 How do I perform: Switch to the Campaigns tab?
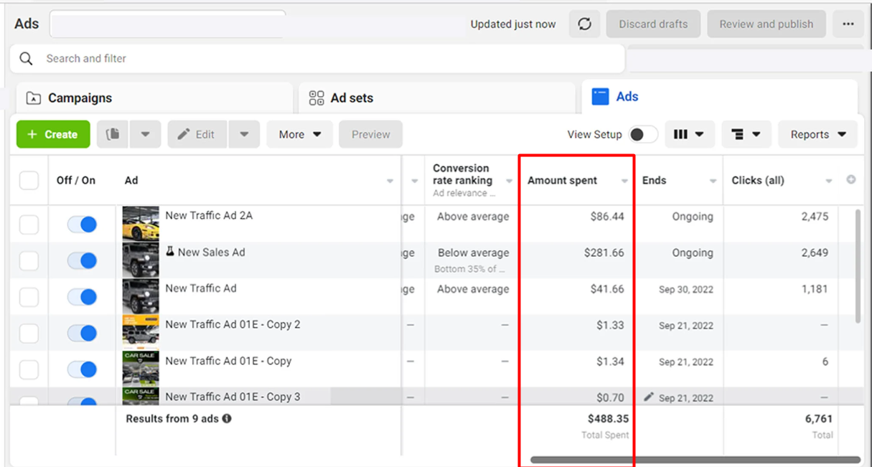point(80,98)
